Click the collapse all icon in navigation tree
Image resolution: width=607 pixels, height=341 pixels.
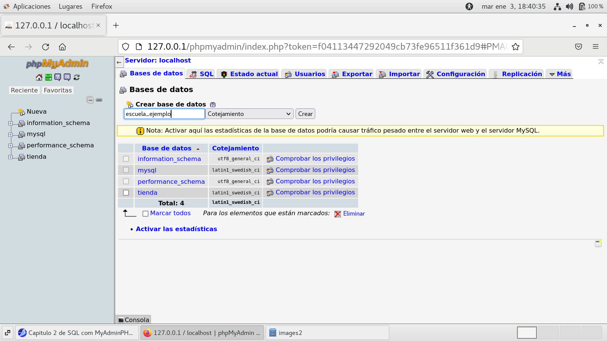pyautogui.click(x=90, y=100)
